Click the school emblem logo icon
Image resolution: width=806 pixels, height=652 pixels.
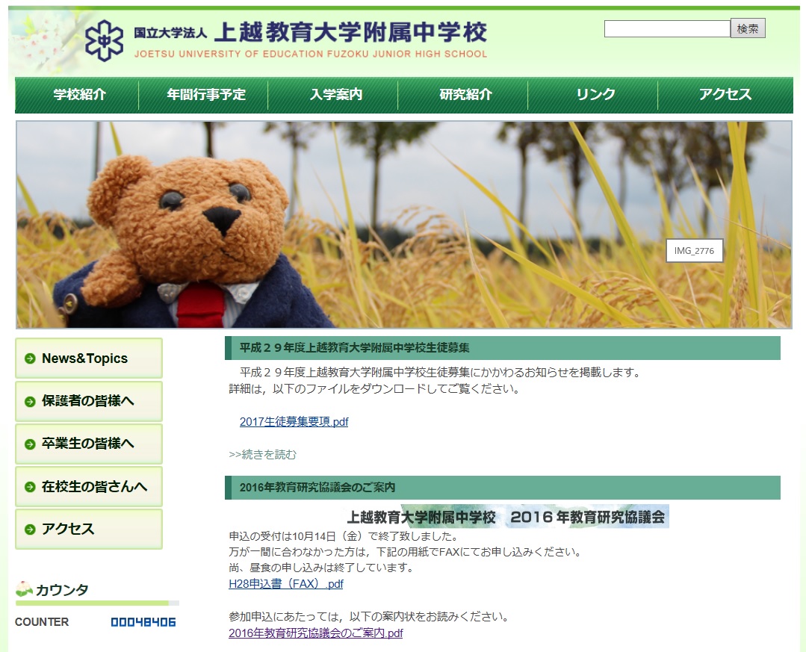coord(105,40)
